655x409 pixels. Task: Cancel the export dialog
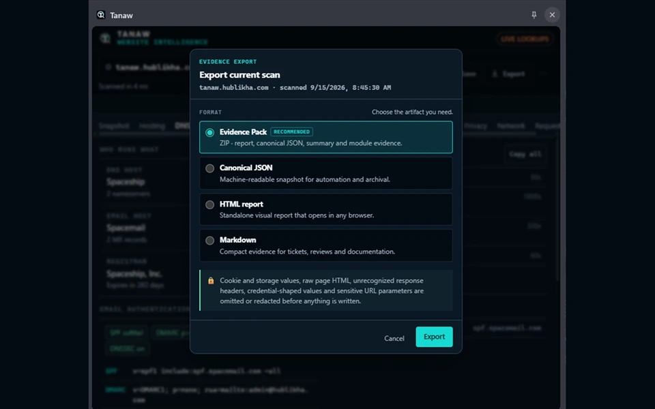[x=394, y=339]
